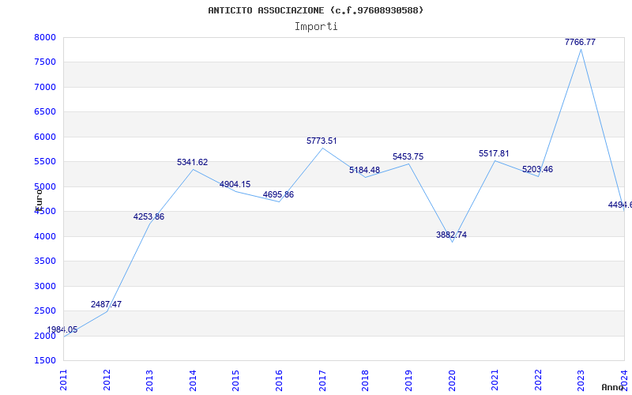Select the 1984.05 data label
632x395 pixels.
point(62,329)
